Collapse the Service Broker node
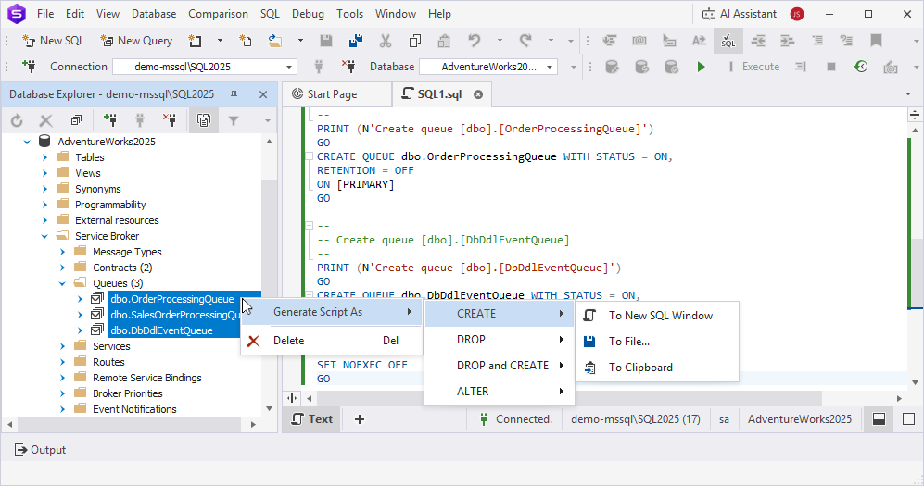This screenshot has height=486, width=924. [44, 236]
